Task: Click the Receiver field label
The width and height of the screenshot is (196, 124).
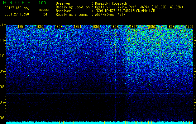Action: [63, 11]
